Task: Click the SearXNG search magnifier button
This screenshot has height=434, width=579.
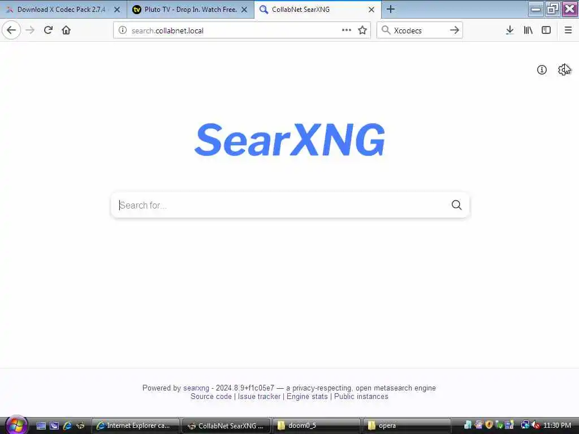Action: [456, 205]
